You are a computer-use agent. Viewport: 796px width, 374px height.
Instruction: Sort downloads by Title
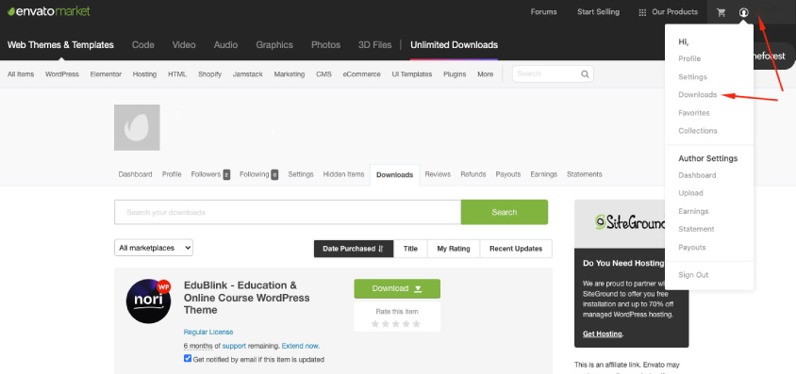(410, 249)
